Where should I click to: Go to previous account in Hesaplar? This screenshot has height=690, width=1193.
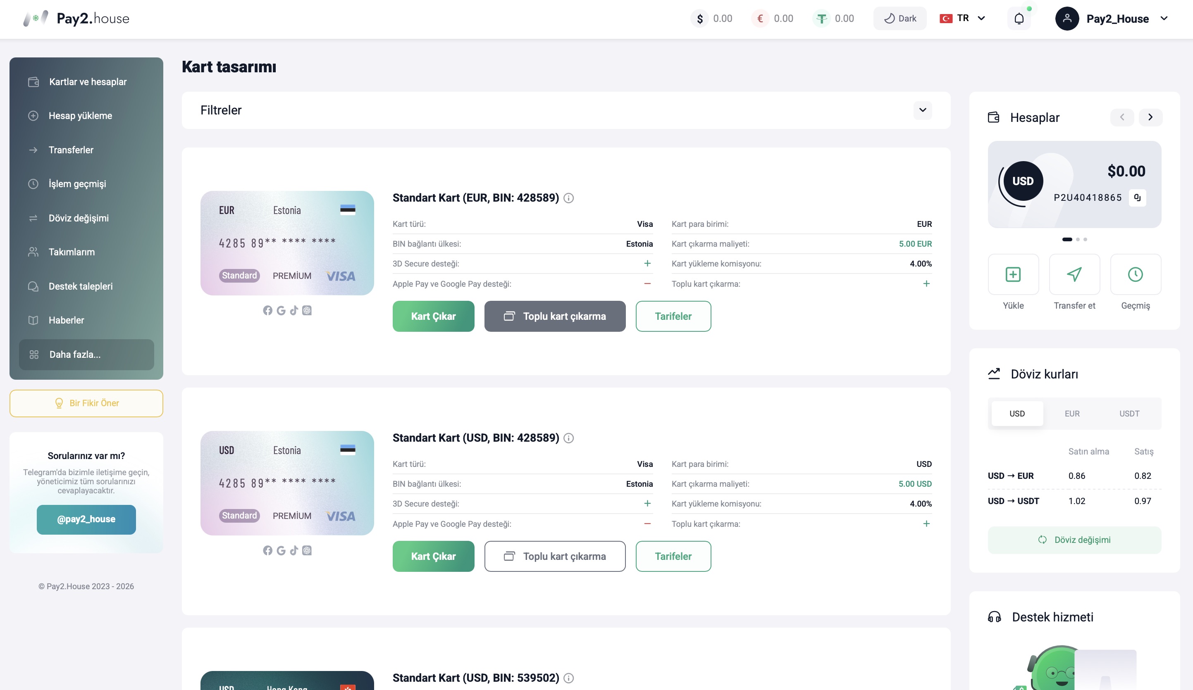(1121, 117)
